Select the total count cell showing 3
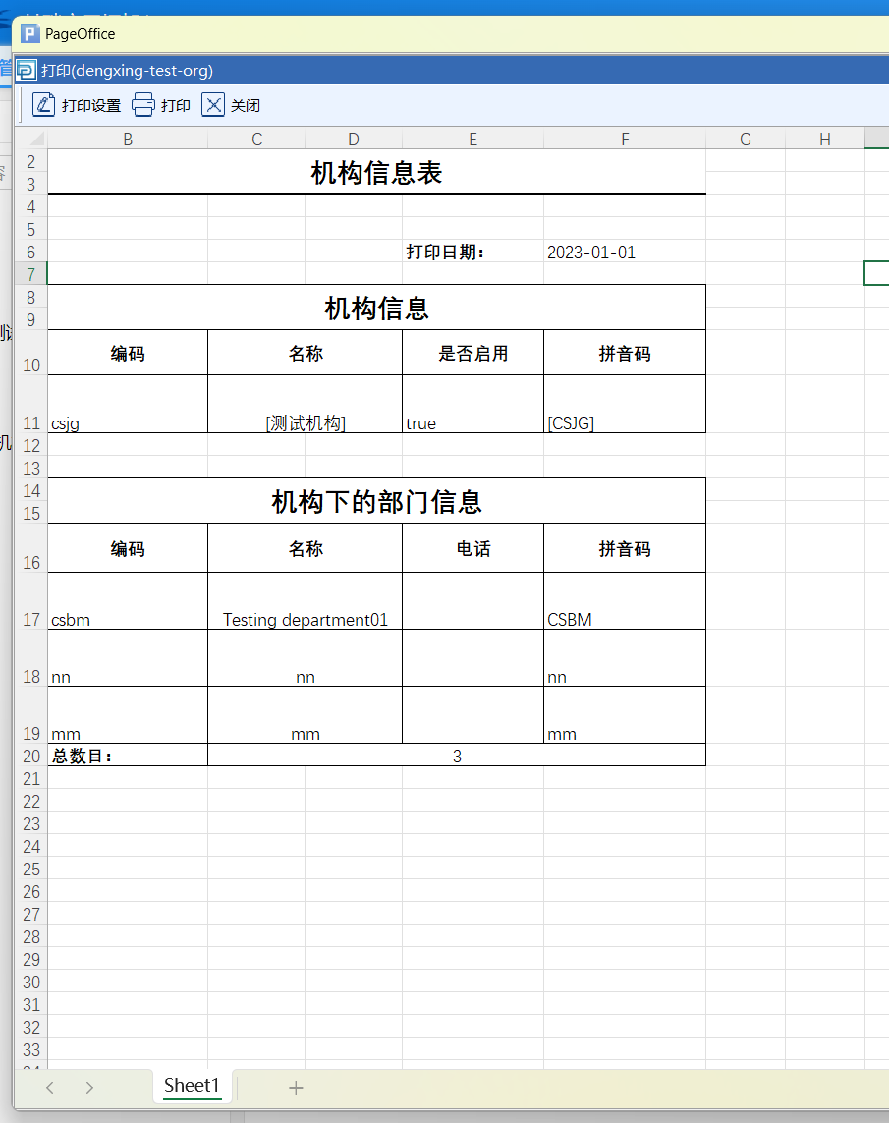The width and height of the screenshot is (889, 1123). (x=457, y=756)
